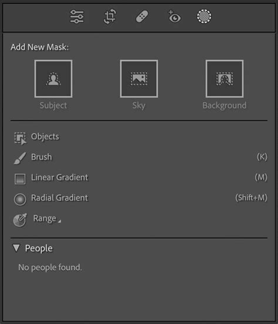Click the Background text label
Image resolution: width=278 pixels, height=324 pixels.
coord(225,106)
